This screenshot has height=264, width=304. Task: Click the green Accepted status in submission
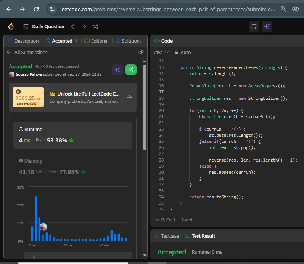coord(21,66)
